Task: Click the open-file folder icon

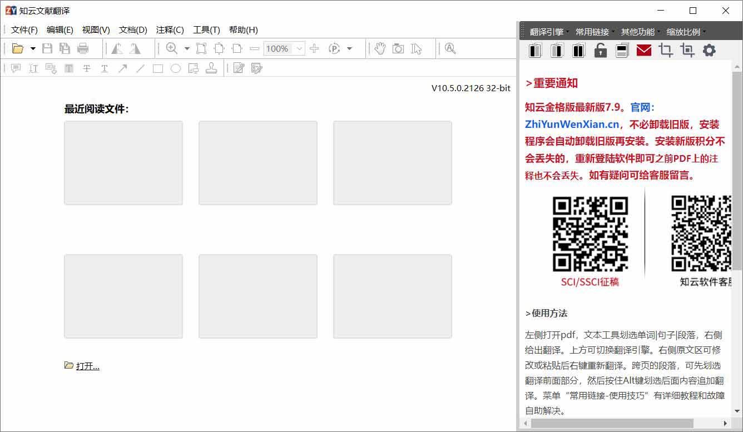Action: 18,48
